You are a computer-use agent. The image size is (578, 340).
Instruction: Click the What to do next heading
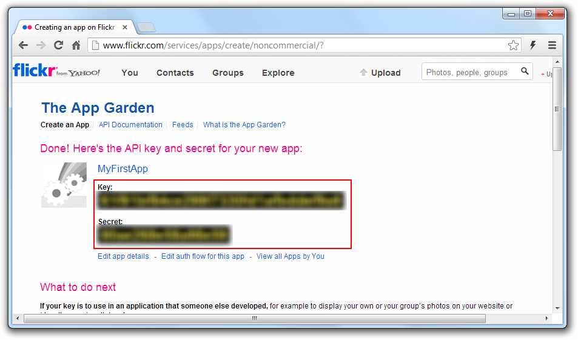click(x=78, y=287)
